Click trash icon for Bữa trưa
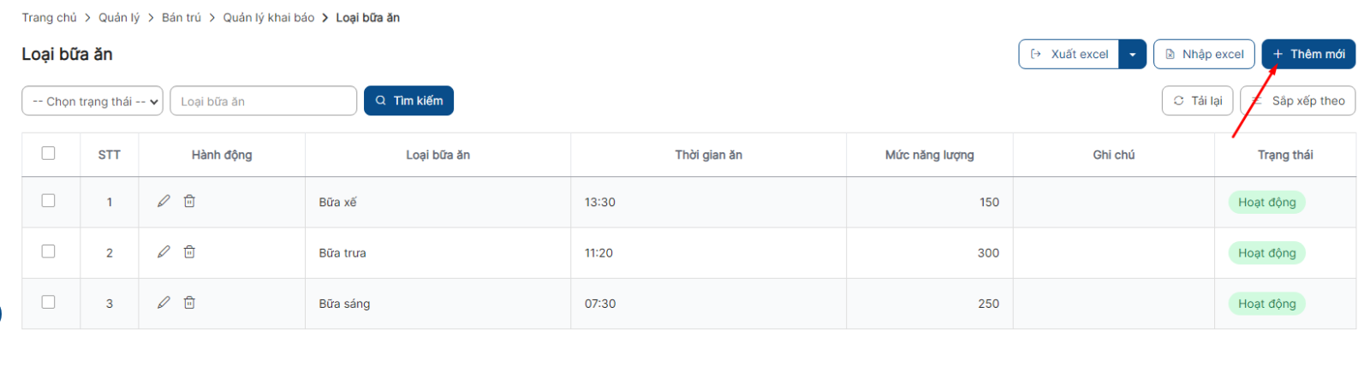Screen dimensions: 1370x366 tap(189, 251)
